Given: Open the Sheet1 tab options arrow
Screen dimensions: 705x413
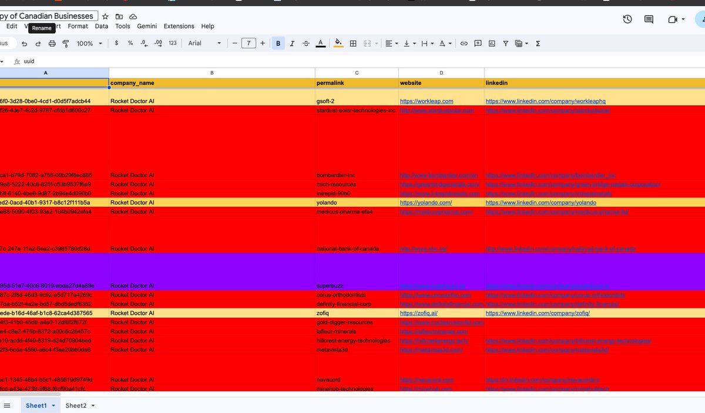Looking at the screenshot, I should point(53,406).
